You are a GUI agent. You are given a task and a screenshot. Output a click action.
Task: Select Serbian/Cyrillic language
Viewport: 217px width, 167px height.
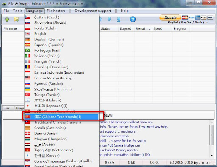62,161
